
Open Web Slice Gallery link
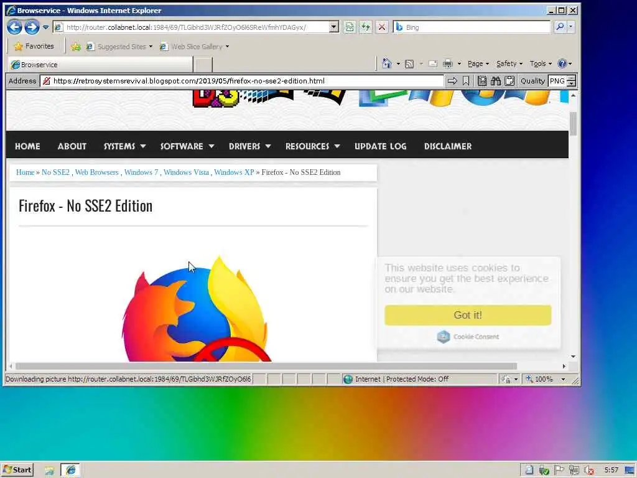click(x=194, y=47)
